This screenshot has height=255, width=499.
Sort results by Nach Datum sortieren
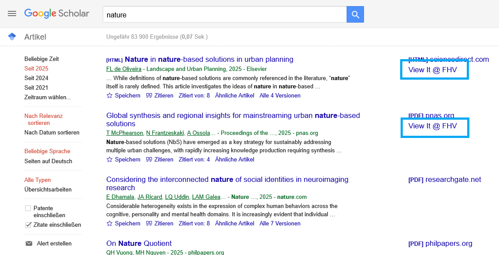click(x=52, y=133)
